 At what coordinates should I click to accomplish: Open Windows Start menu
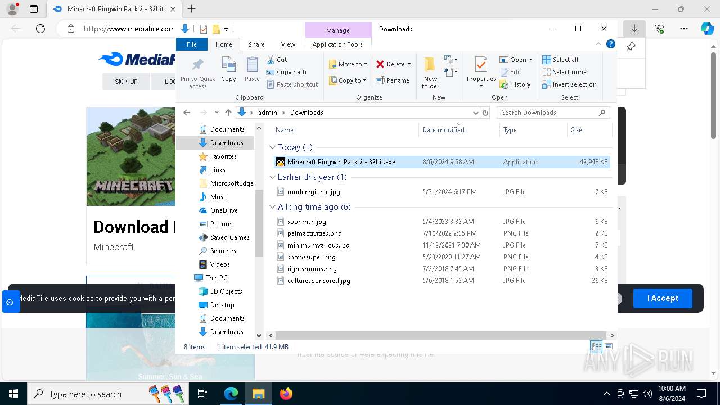click(13, 394)
